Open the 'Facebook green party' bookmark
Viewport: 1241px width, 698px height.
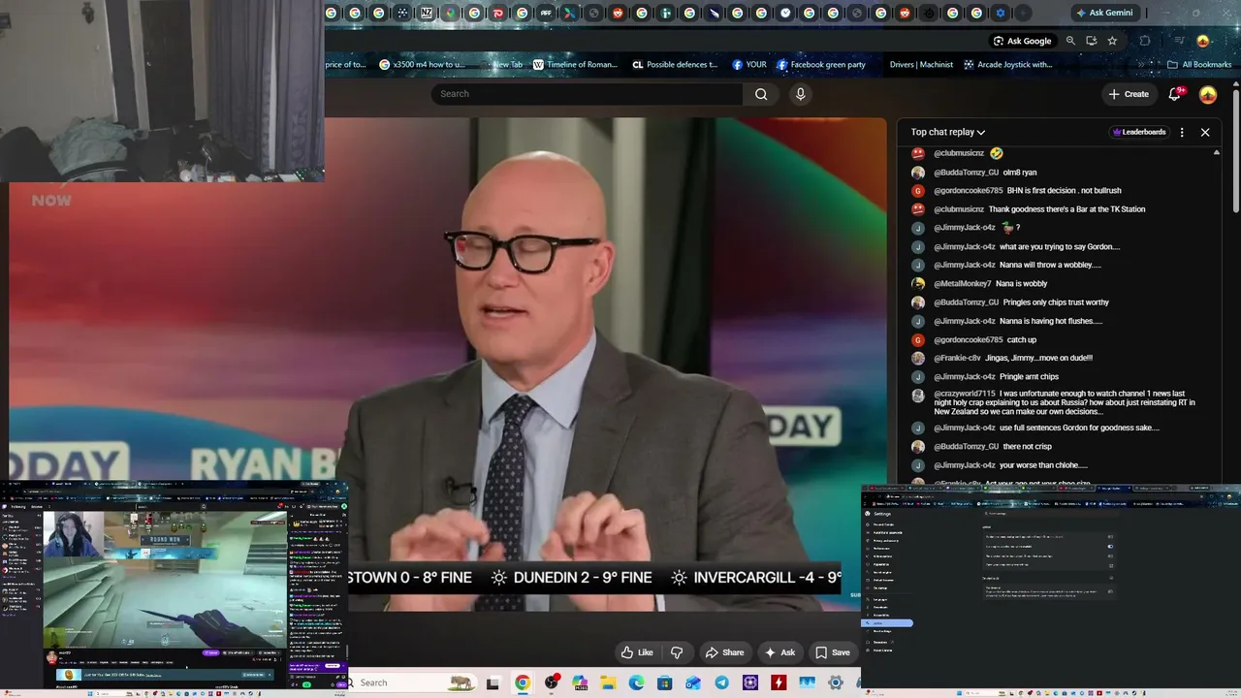point(821,65)
